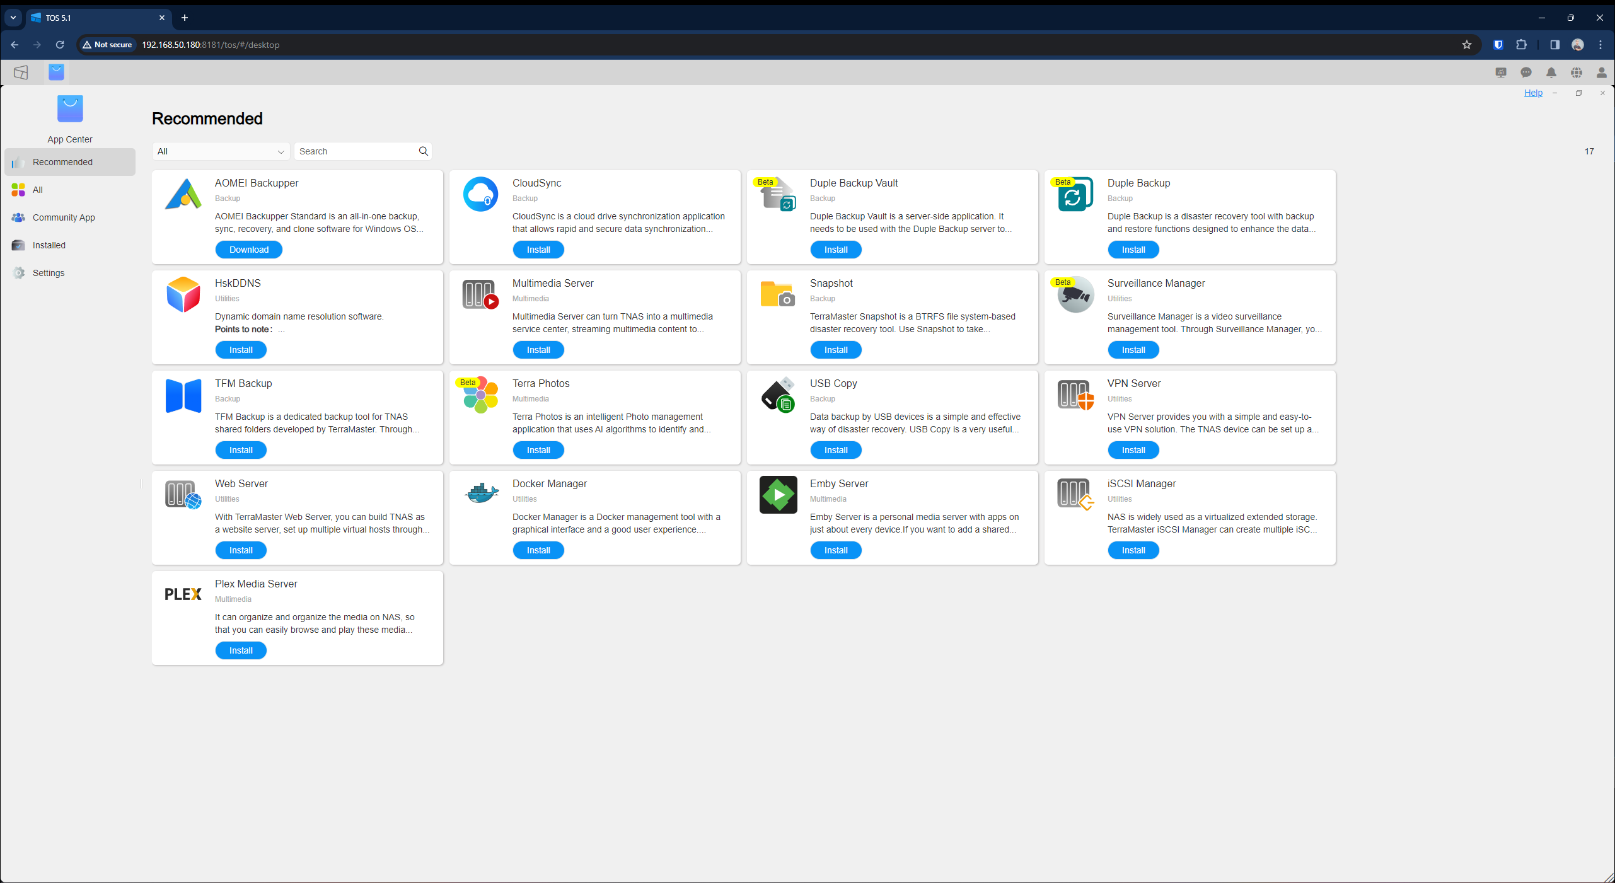Open the Terra Photos flower icon
1615x883 pixels.
481,395
